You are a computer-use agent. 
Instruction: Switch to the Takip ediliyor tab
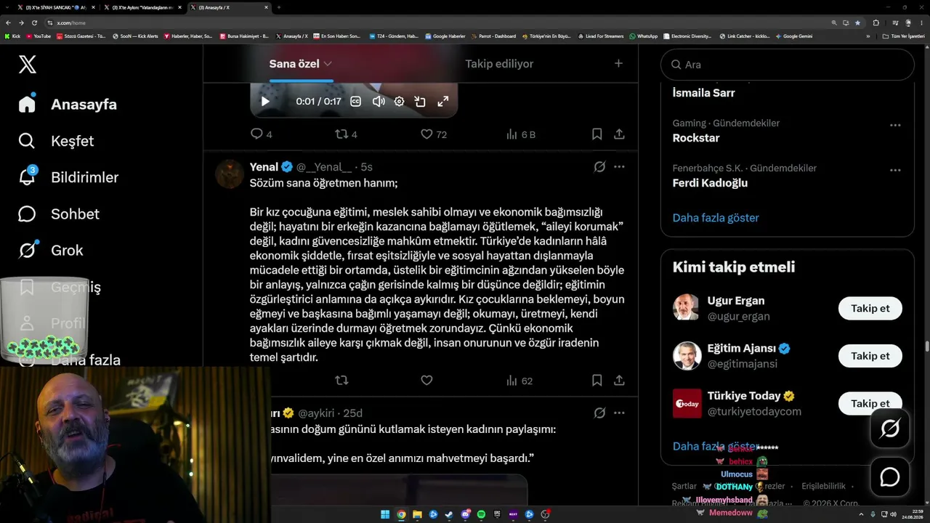pos(499,64)
